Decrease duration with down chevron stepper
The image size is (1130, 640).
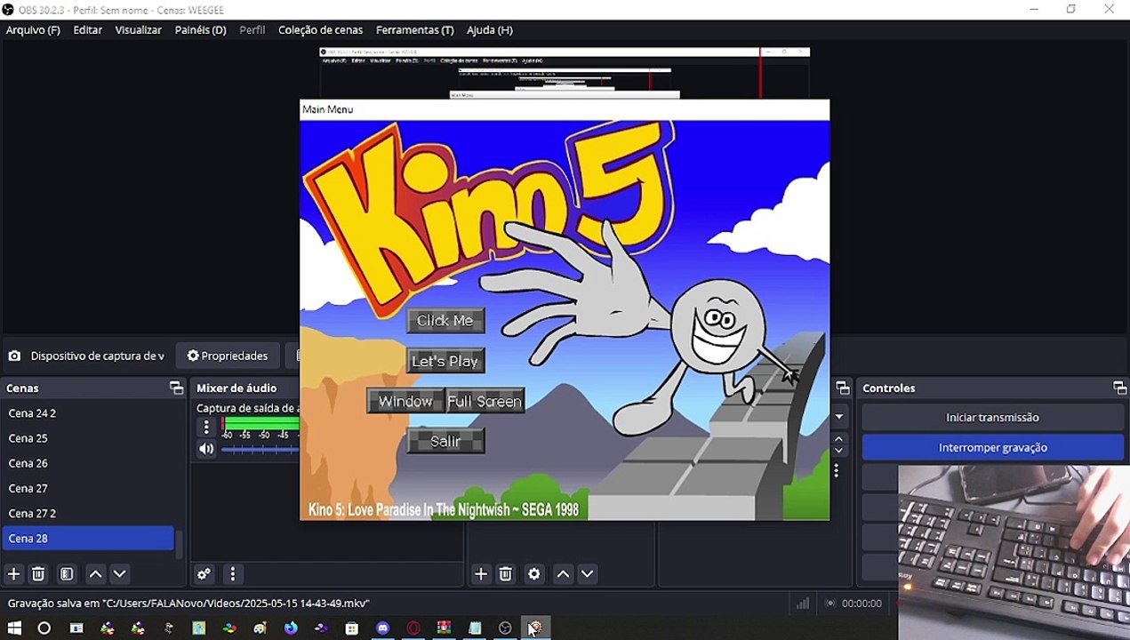pyautogui.click(x=838, y=451)
